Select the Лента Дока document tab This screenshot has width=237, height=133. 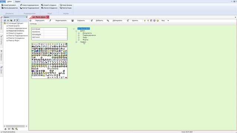[x=39, y=17]
